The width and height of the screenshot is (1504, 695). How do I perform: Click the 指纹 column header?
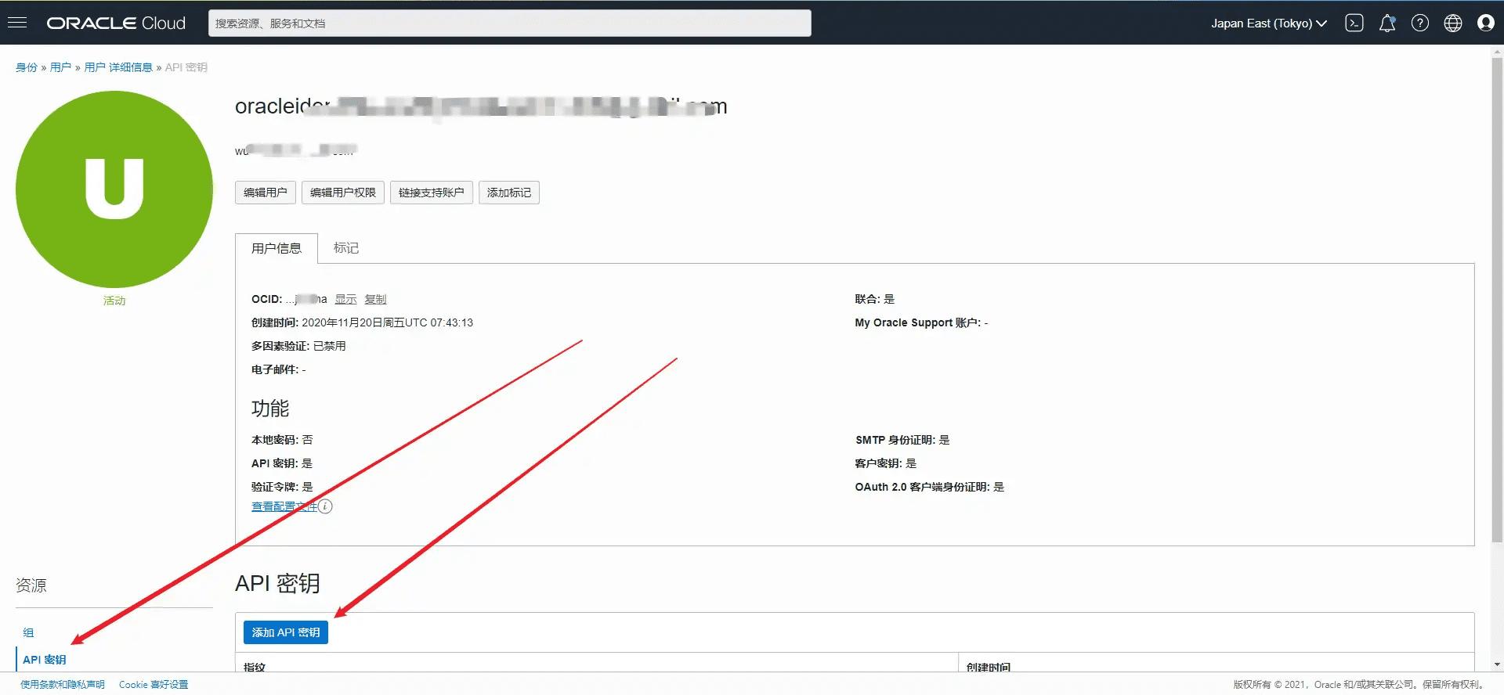[x=255, y=667]
